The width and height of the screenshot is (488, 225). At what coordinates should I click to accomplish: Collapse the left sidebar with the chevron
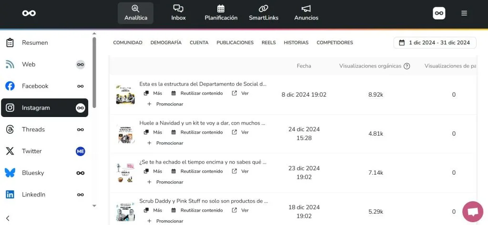[x=8, y=218]
